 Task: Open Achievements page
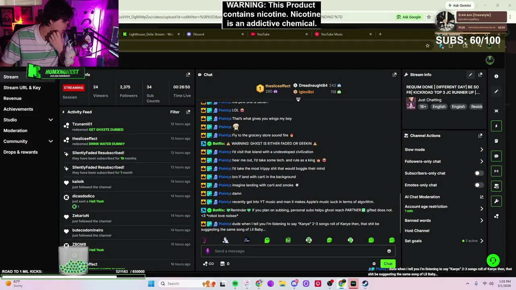coord(18,109)
